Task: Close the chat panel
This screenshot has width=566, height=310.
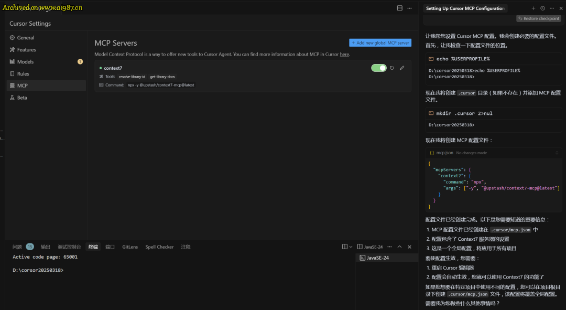Action: (561, 8)
